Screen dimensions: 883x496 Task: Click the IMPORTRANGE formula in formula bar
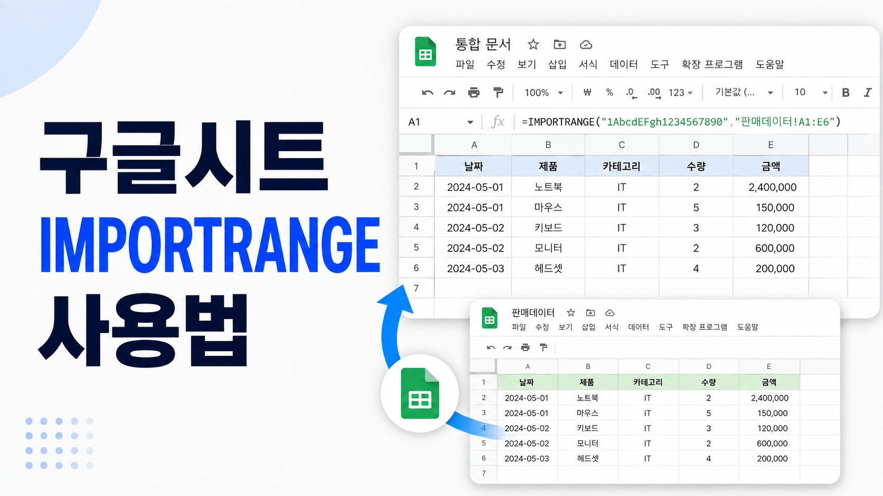681,122
